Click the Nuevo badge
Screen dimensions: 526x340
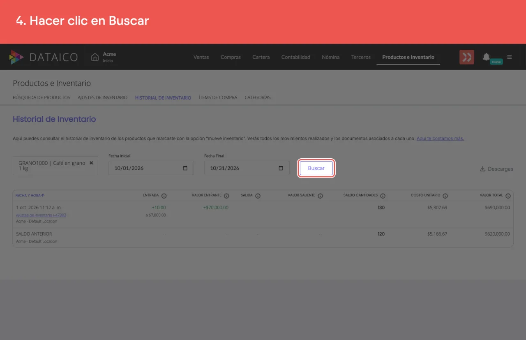(496, 62)
